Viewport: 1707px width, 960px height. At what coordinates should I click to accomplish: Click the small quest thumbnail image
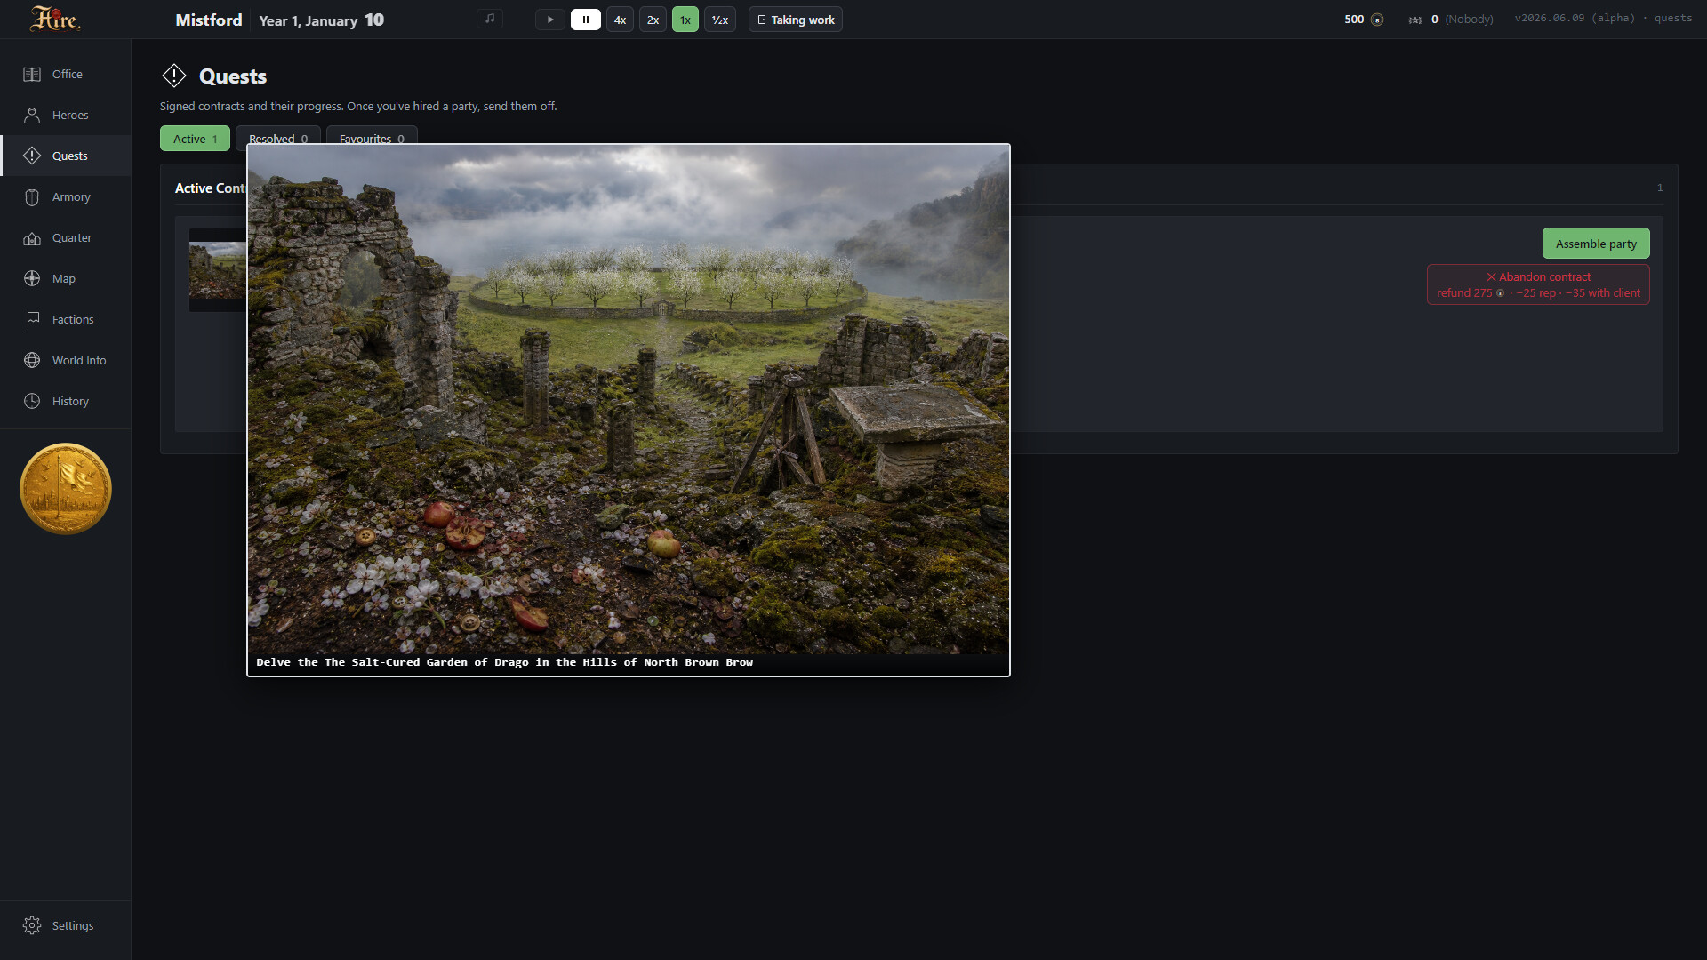coord(218,270)
